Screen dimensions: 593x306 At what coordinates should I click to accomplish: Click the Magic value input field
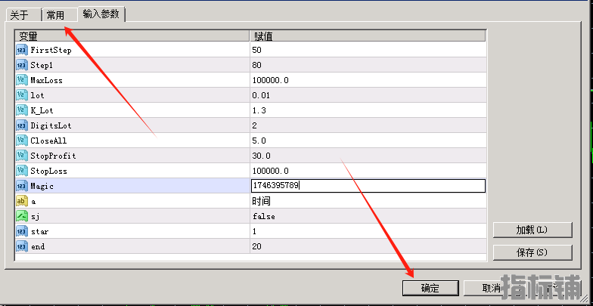click(367, 186)
